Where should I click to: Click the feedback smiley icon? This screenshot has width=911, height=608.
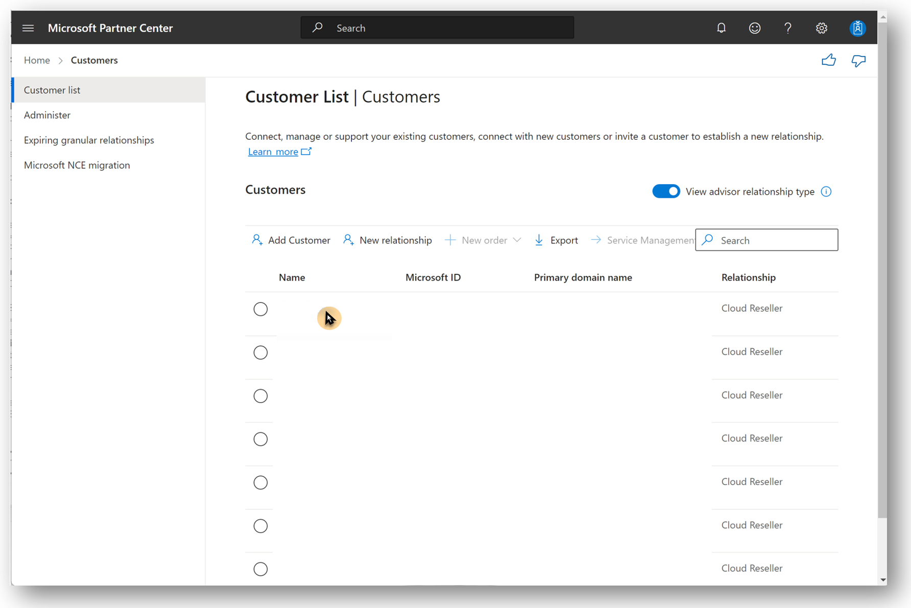(754, 28)
